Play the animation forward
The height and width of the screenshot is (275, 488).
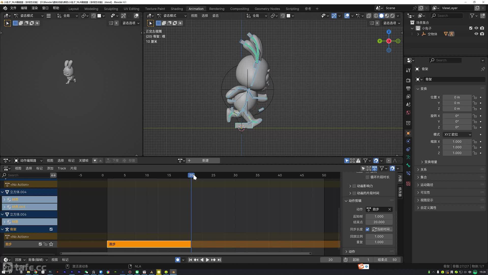(207, 260)
